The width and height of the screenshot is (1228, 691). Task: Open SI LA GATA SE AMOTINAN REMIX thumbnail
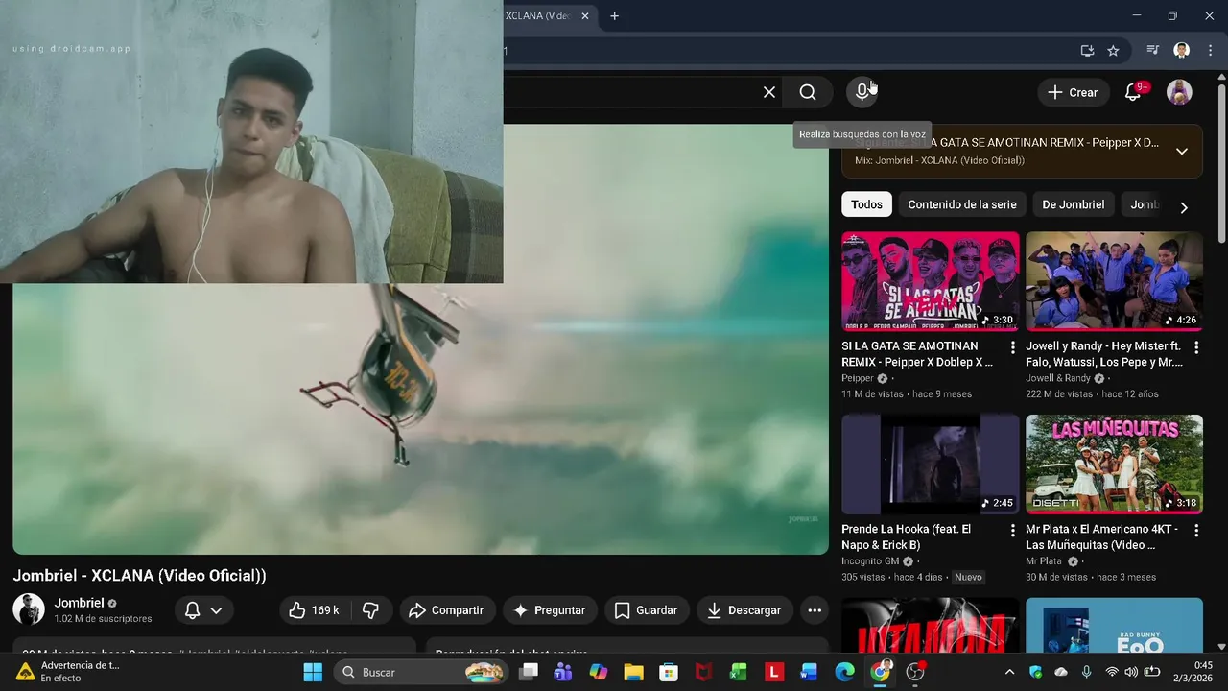click(931, 281)
